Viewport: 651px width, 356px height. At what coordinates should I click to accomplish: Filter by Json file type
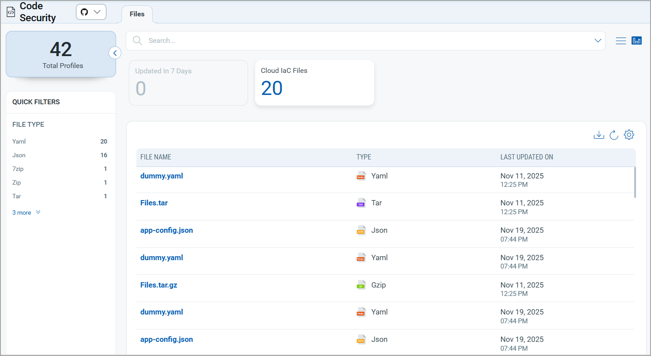point(19,155)
